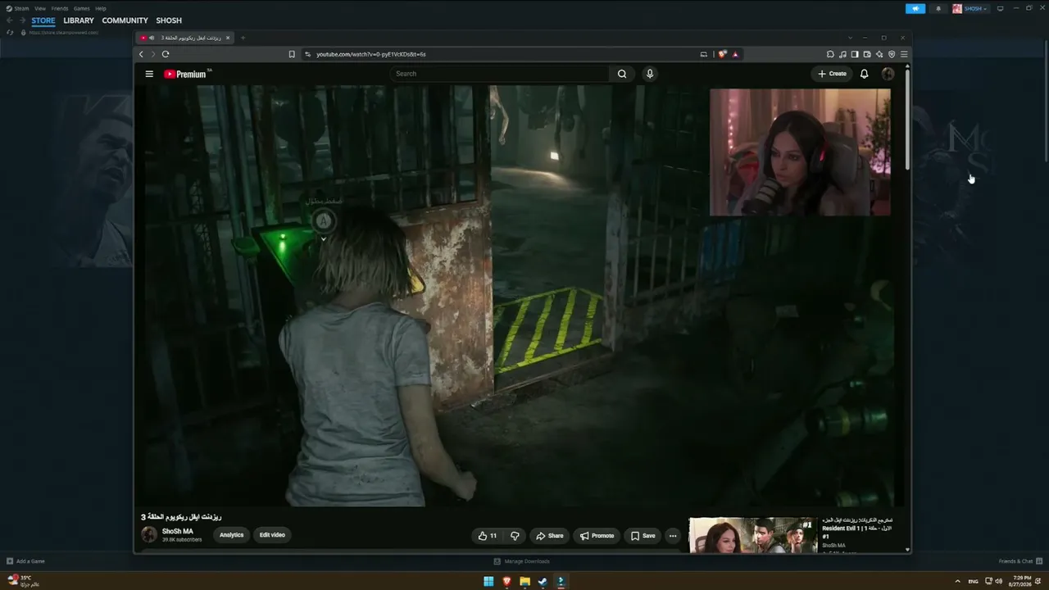Open the ShoSh MA channel name link
1049x590 pixels.
tap(178, 531)
